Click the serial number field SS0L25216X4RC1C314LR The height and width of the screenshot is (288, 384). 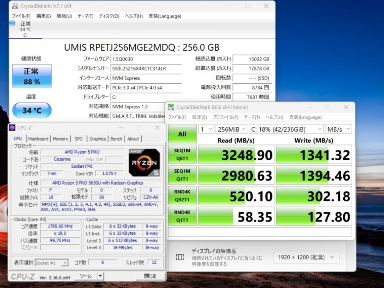click(x=146, y=69)
